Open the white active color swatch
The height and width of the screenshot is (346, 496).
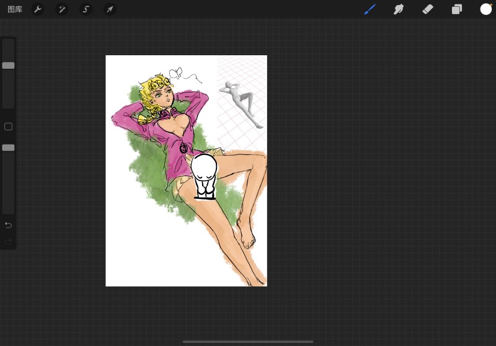486,9
